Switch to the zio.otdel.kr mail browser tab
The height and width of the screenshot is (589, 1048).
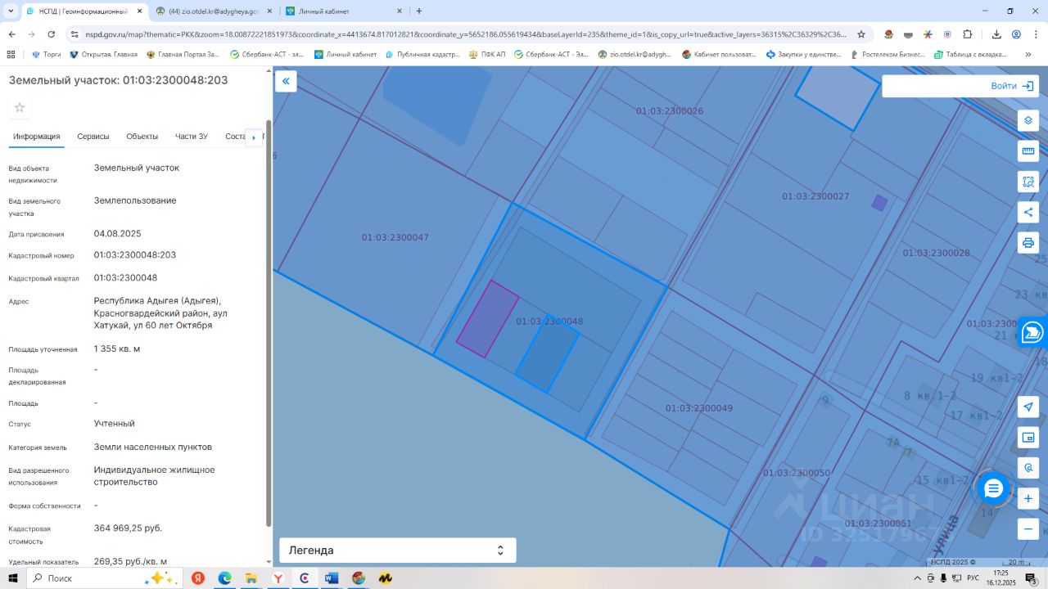click(214, 11)
